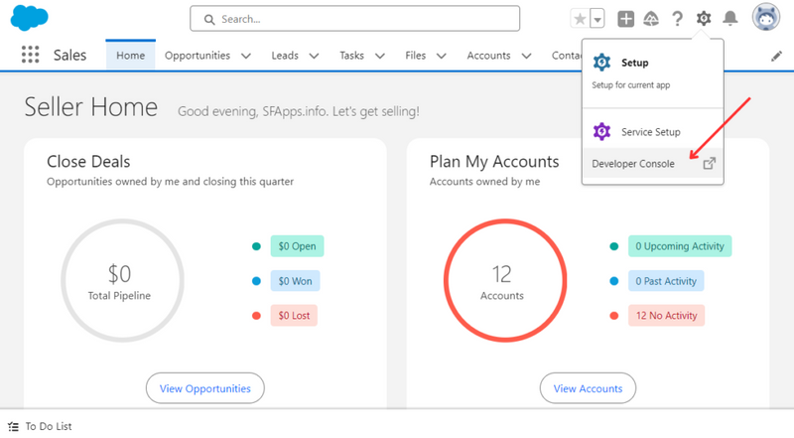The width and height of the screenshot is (794, 438).
Task: Click the blue dot beside $0 Won
Action: click(x=256, y=281)
